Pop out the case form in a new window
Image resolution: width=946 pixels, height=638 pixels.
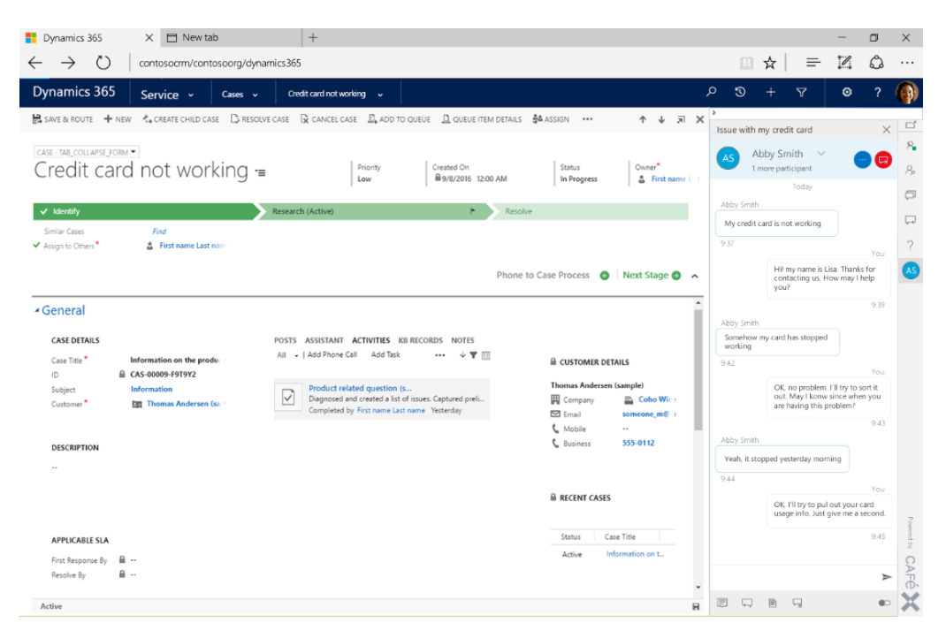click(x=681, y=119)
